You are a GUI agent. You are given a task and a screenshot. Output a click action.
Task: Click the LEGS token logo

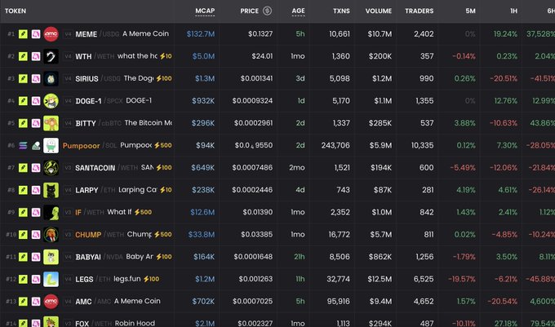coord(51,279)
